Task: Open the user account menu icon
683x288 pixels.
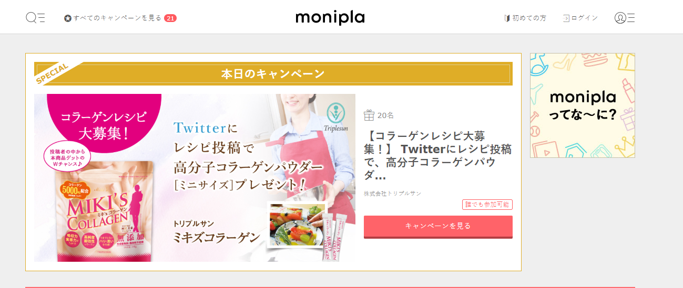Action: coord(625,18)
